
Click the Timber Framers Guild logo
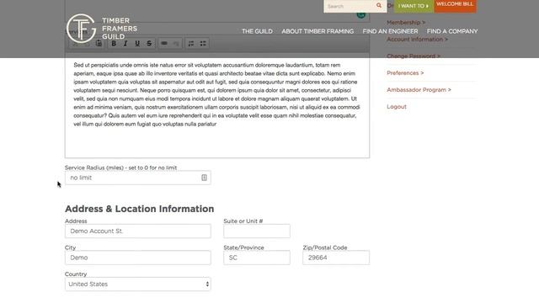tap(102, 29)
